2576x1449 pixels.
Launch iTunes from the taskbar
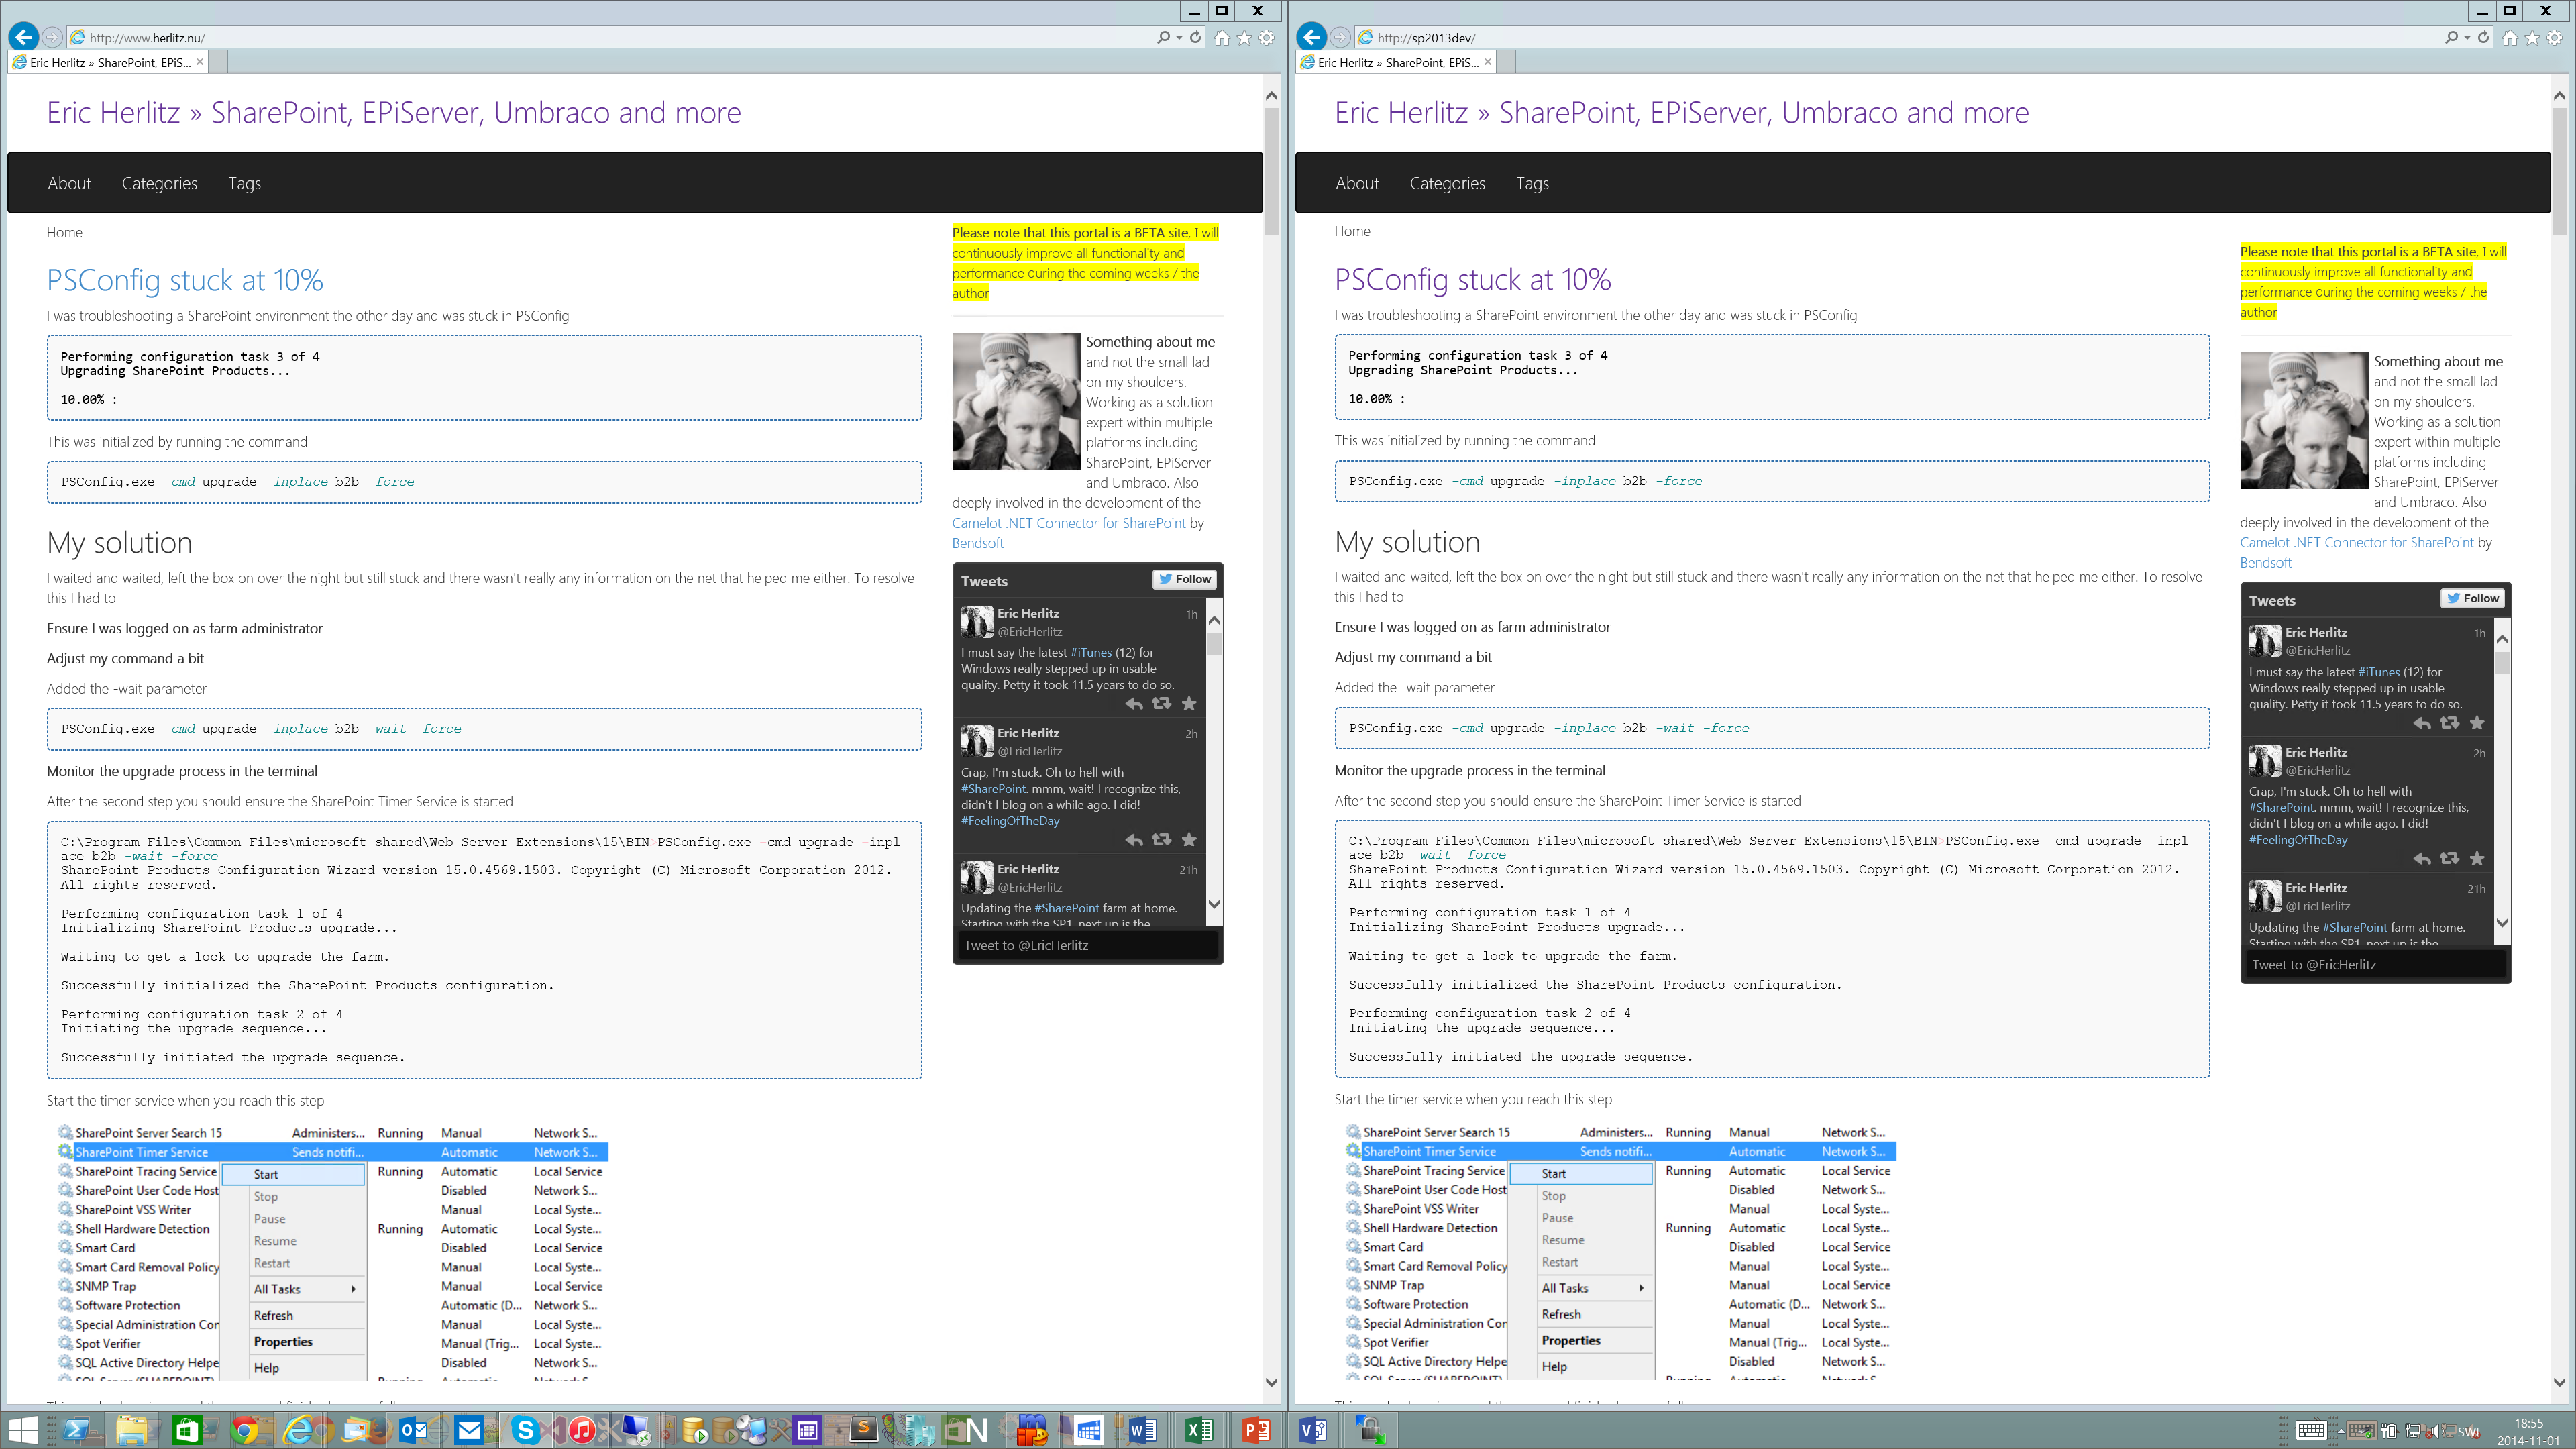(582, 1431)
